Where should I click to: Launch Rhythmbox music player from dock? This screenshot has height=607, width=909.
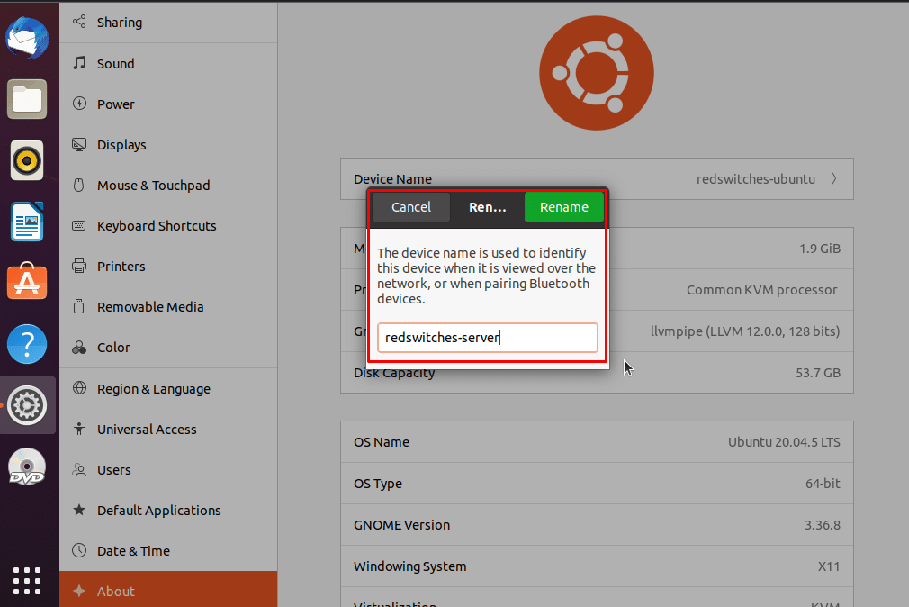(27, 160)
